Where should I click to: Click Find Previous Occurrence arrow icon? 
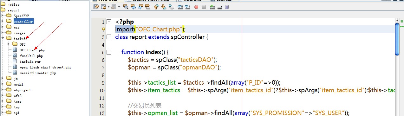pos(133,7)
